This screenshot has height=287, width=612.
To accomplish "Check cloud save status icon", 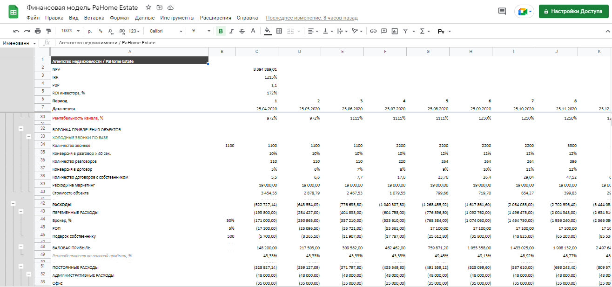I will click(170, 7).
